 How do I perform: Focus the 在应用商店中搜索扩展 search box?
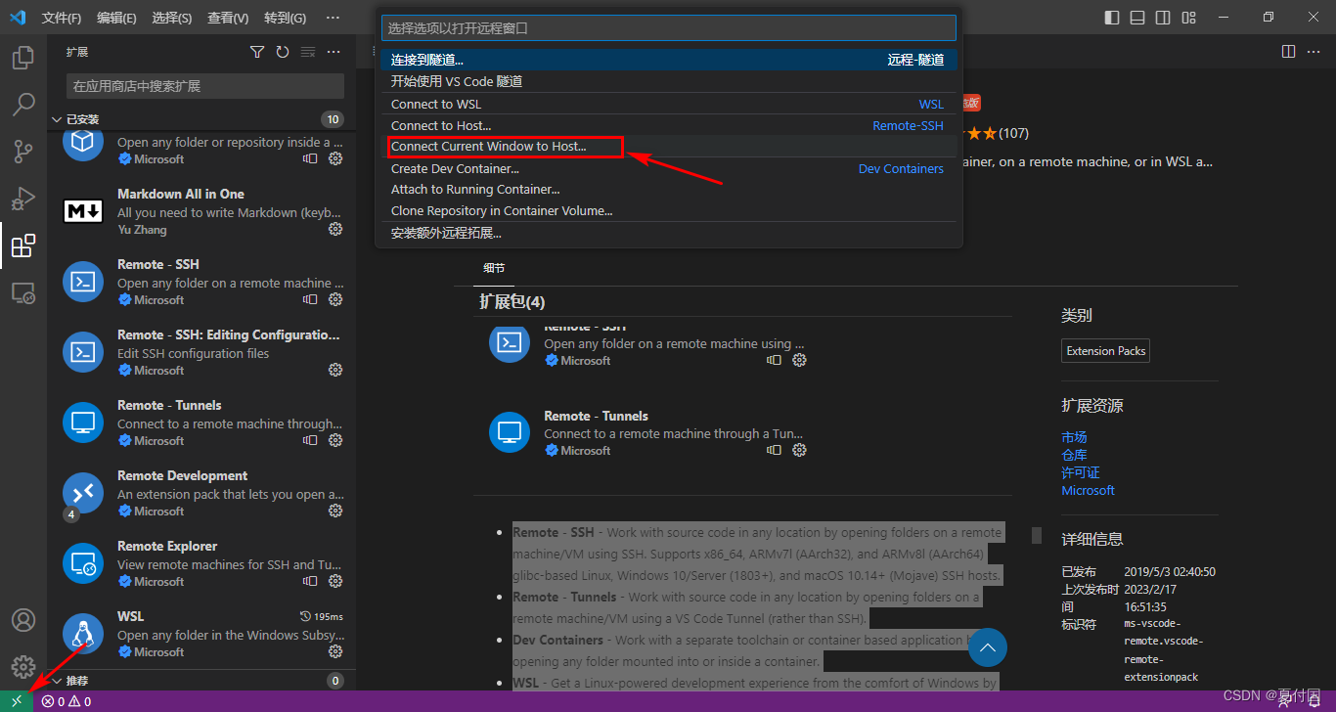tap(205, 86)
